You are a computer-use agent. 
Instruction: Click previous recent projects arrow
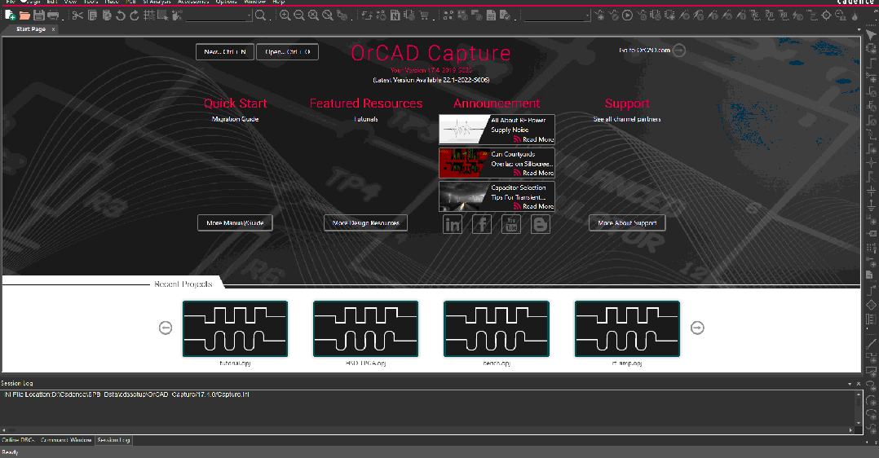click(x=166, y=328)
